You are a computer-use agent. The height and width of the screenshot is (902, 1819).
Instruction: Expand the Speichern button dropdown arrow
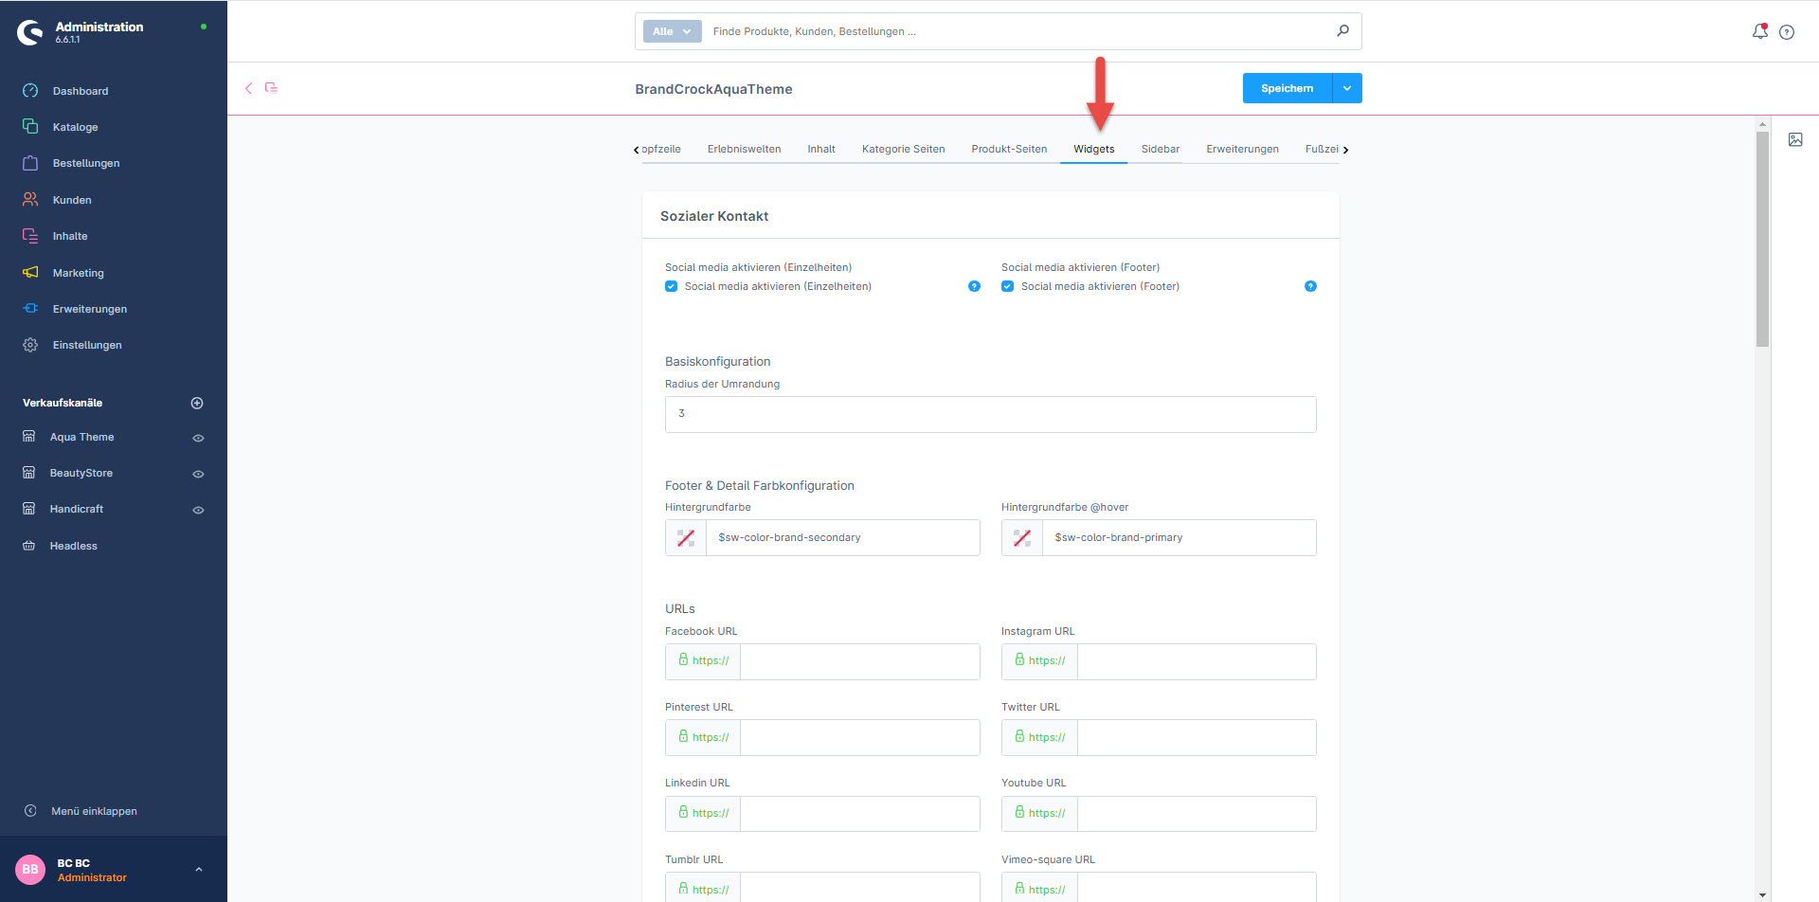click(1346, 88)
